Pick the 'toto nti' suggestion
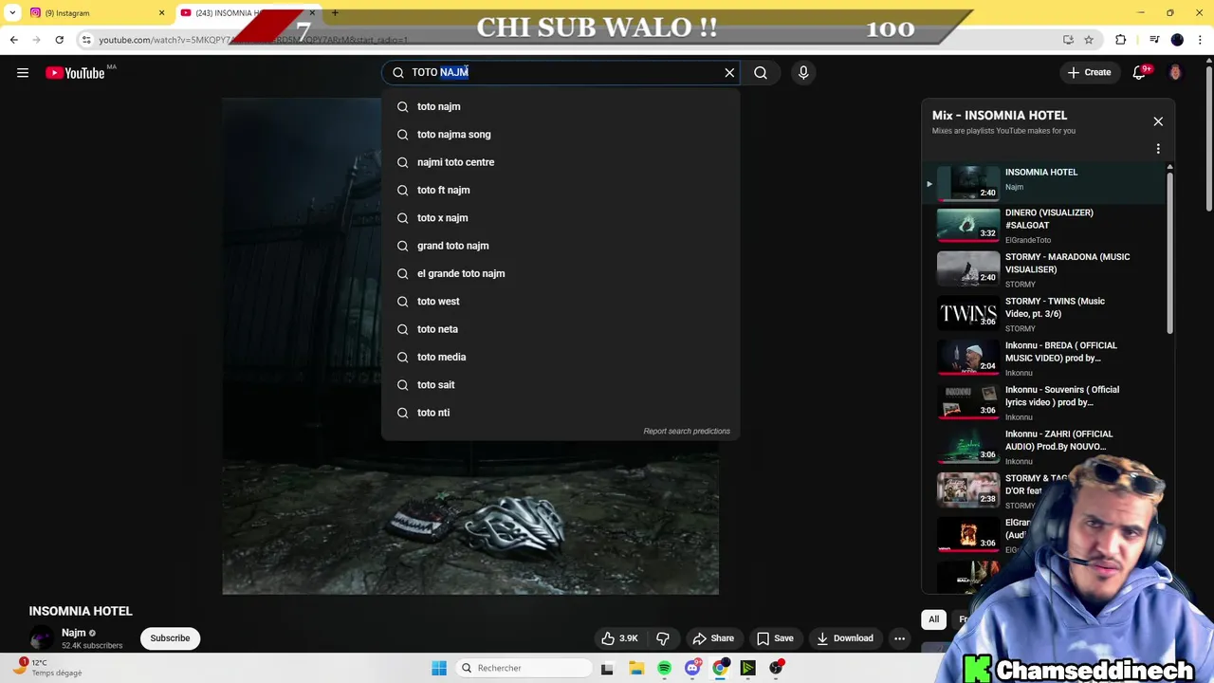 tap(560, 413)
